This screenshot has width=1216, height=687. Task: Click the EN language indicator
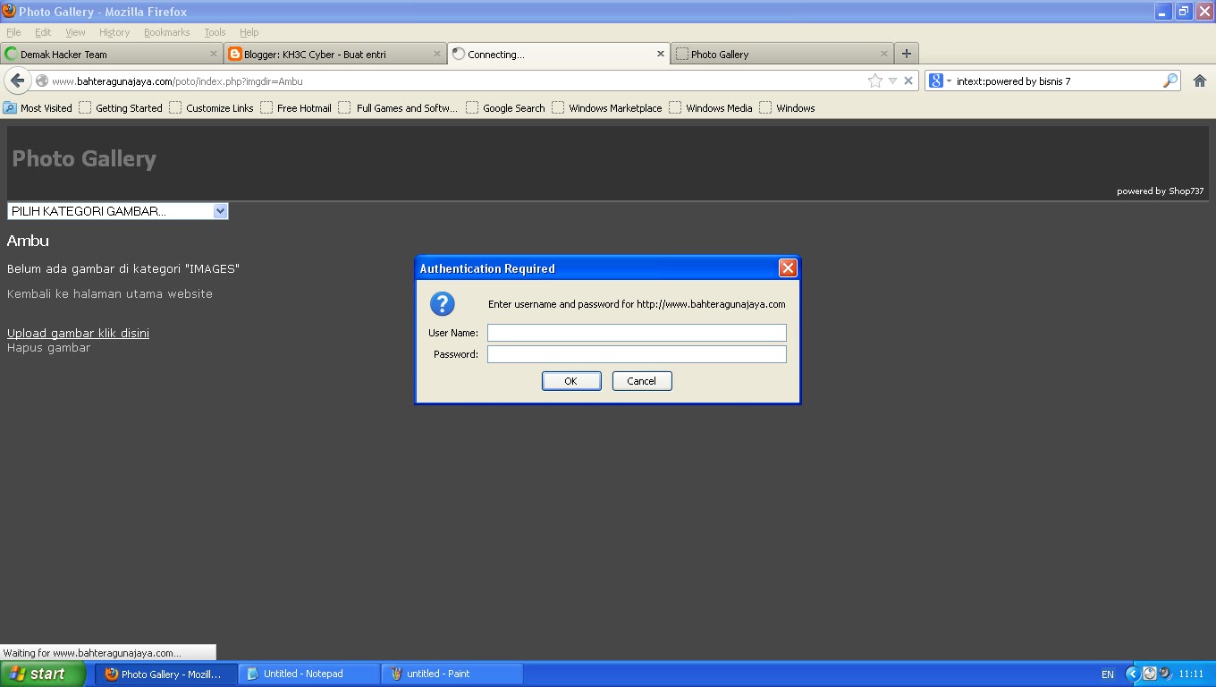pyautogui.click(x=1107, y=674)
